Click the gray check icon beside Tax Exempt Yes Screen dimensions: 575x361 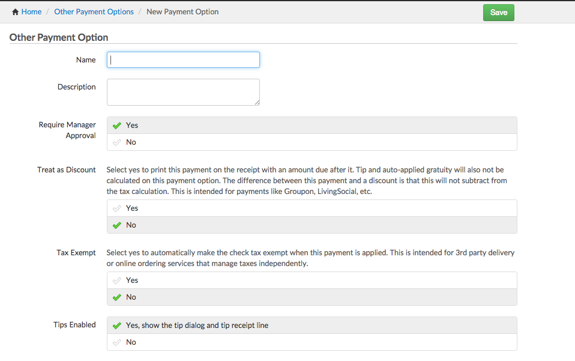117,280
